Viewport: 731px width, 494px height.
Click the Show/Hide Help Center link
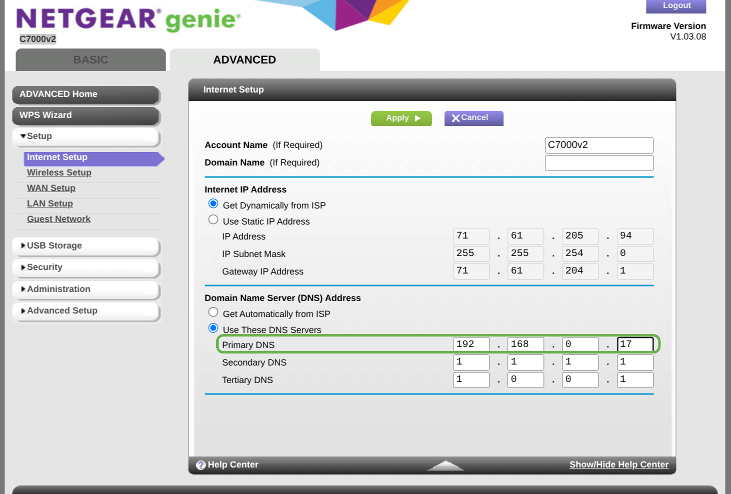[619, 464]
